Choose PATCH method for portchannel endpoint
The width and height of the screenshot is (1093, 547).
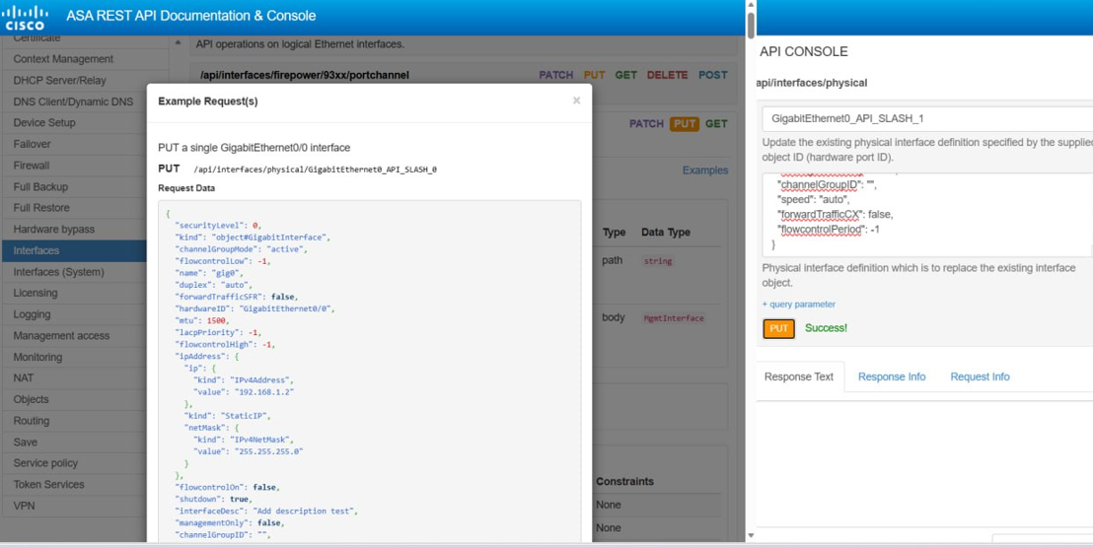pos(555,75)
